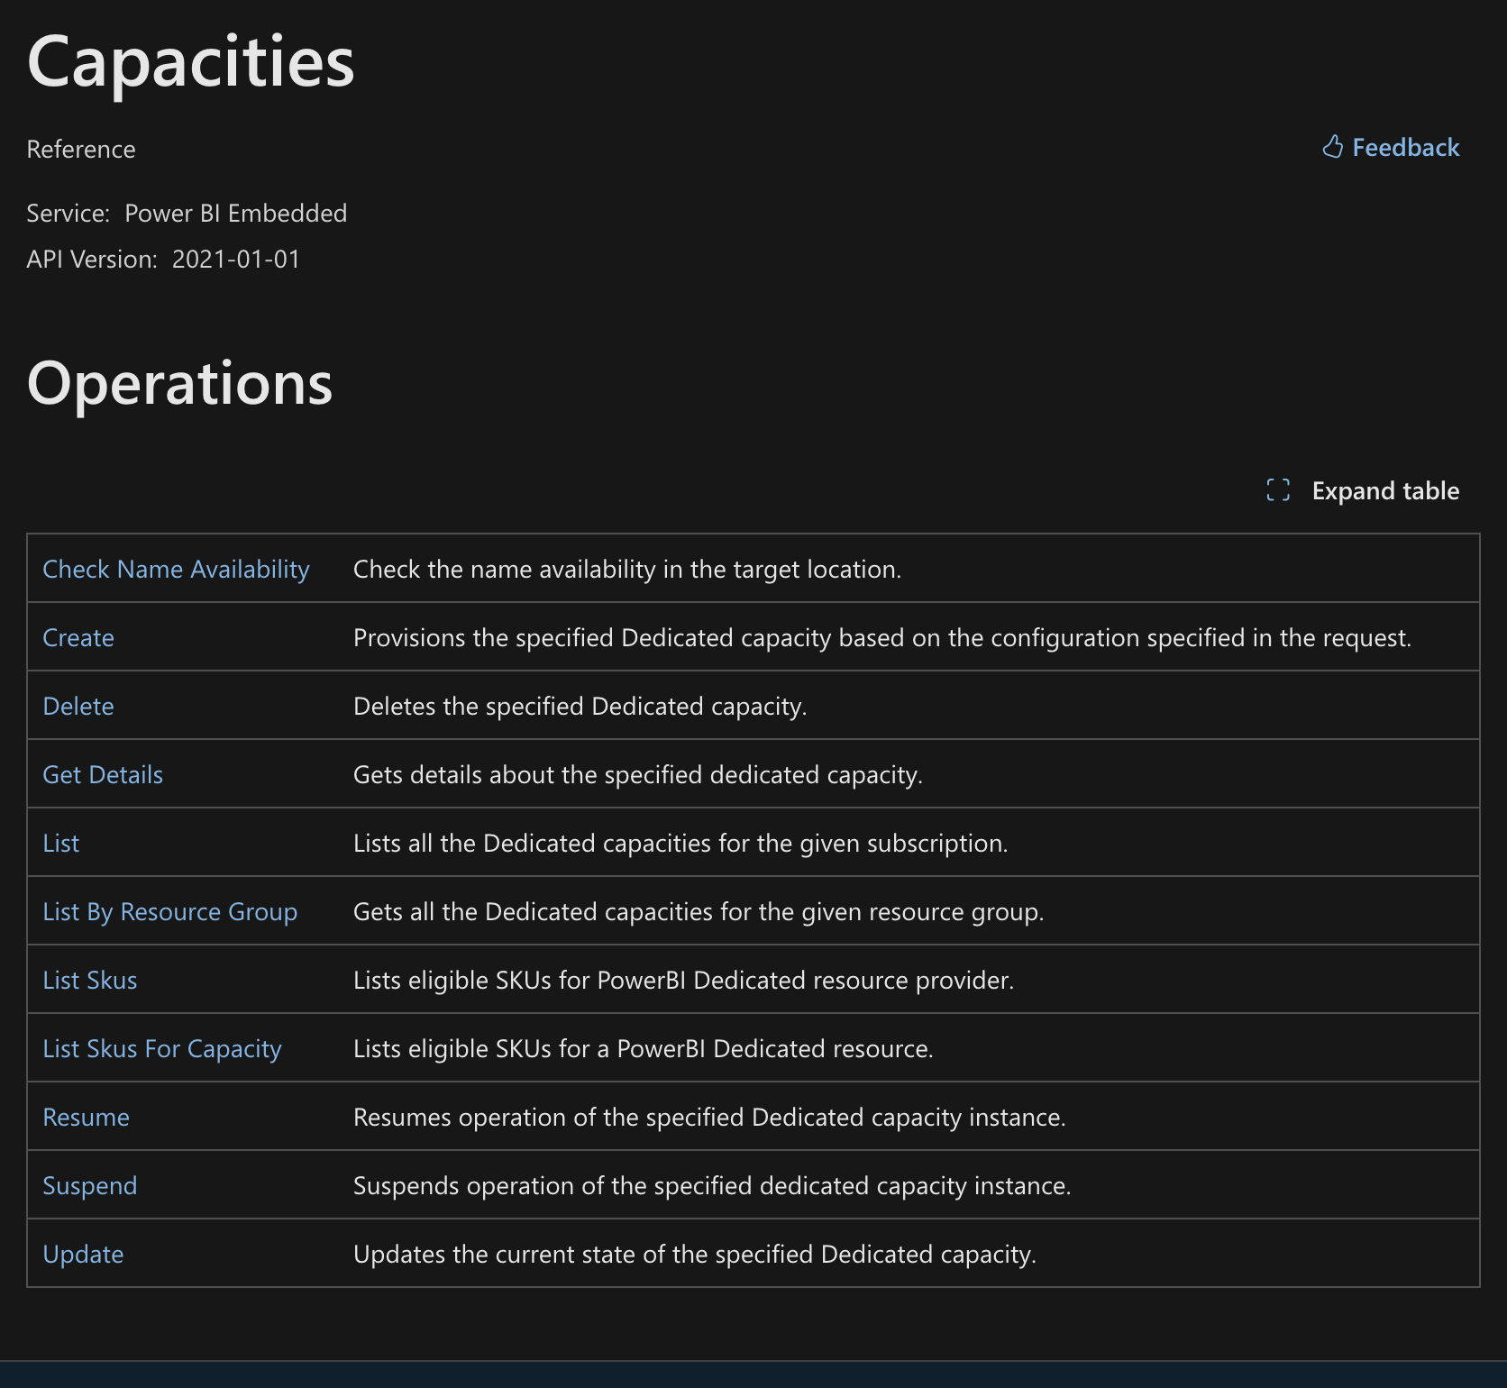Open the Resume operation link

click(x=87, y=1117)
